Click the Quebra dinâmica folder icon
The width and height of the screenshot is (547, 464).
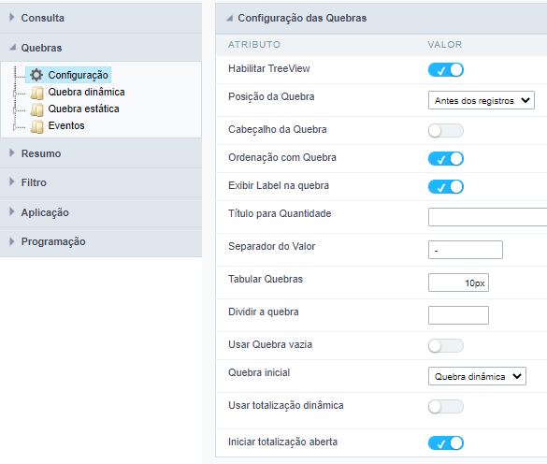(x=36, y=93)
